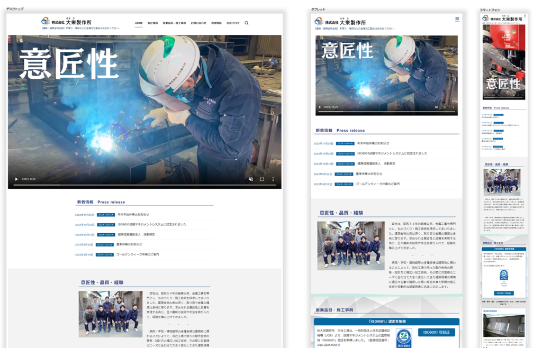Click fullscreen icon on tablet video
The width and height of the screenshot is (542, 348).
coord(445,107)
